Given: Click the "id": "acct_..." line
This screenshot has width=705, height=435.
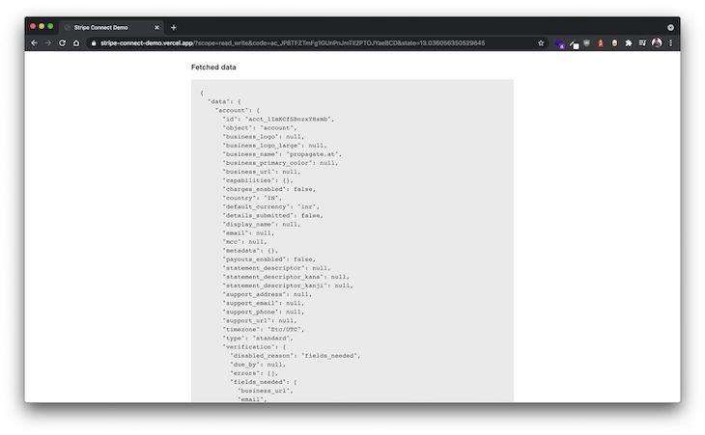Looking at the screenshot, I should tap(278, 119).
